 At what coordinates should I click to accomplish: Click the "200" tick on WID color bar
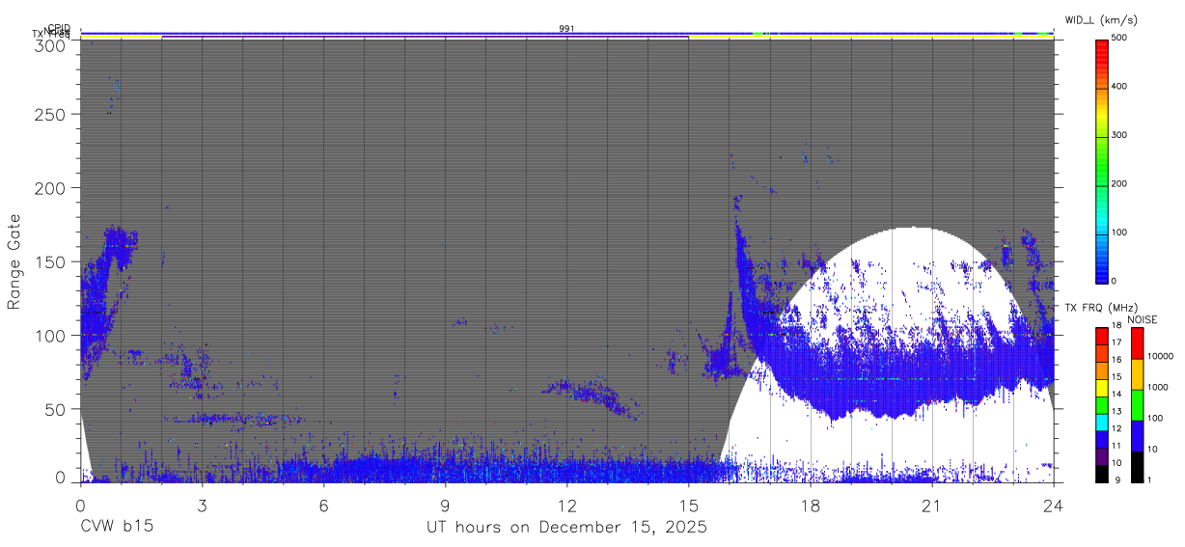point(1119,183)
